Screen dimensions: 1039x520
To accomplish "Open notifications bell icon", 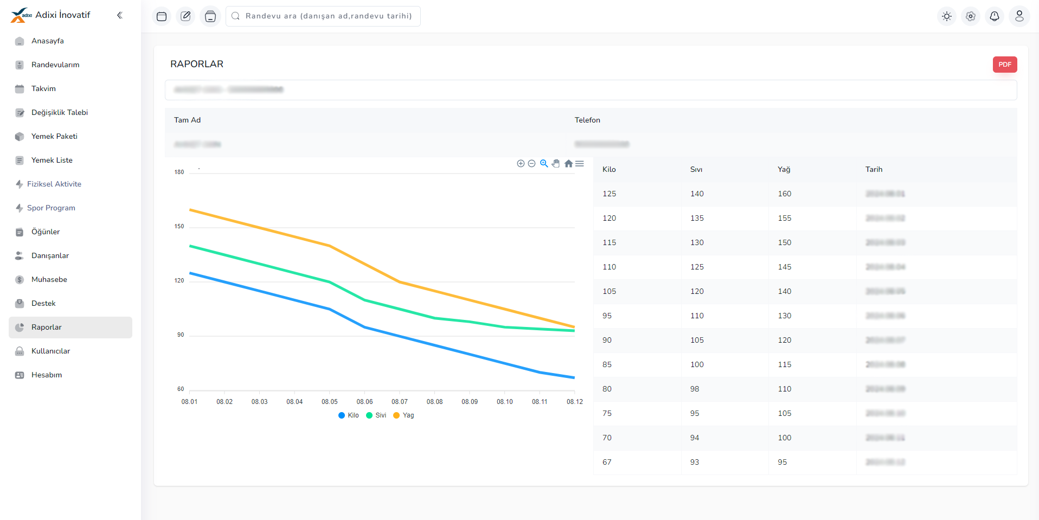I will point(995,16).
